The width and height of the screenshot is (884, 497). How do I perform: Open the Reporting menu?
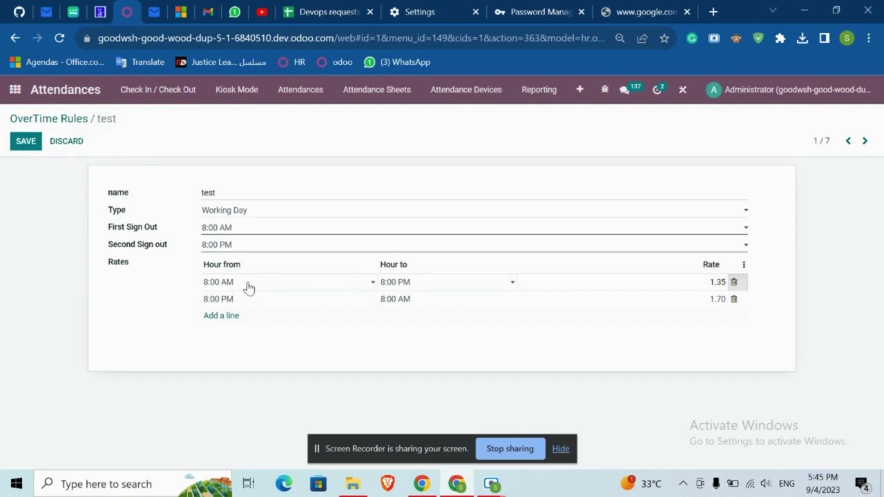click(539, 90)
